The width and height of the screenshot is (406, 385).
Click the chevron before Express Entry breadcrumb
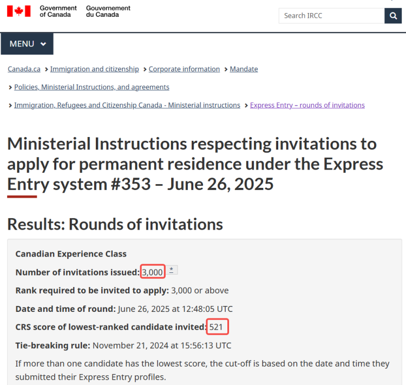pos(246,106)
